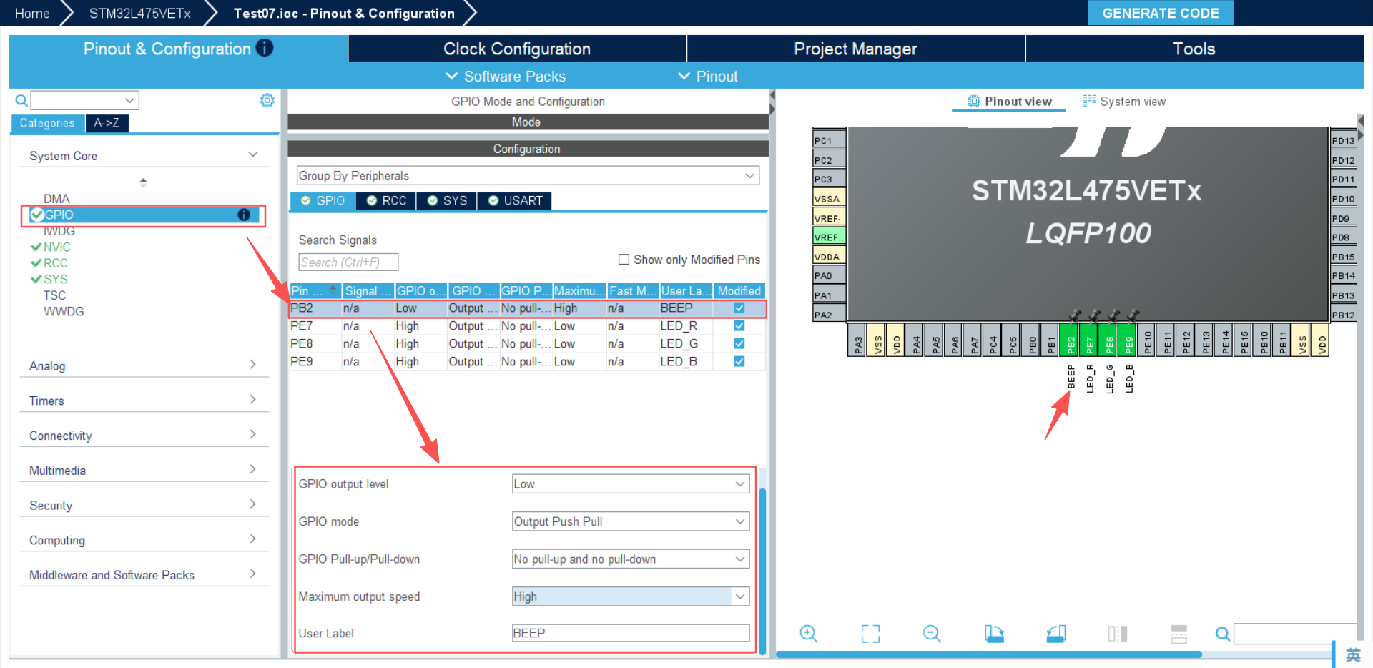Expand the Computing category
1373x668 pixels.
[x=143, y=541]
